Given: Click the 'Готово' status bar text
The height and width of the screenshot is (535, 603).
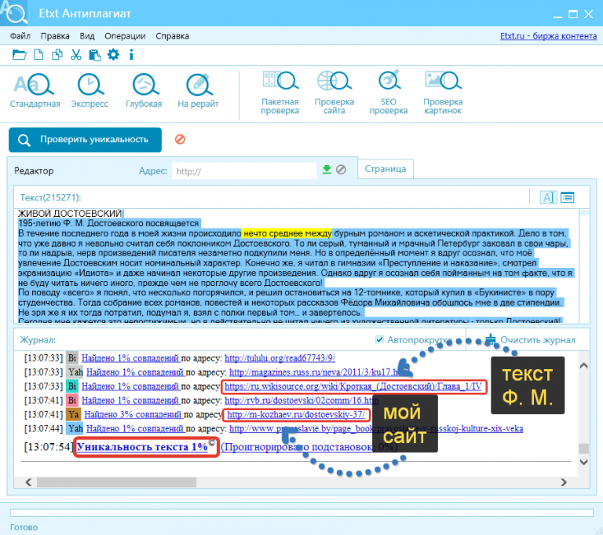Looking at the screenshot, I should pyautogui.click(x=24, y=527).
